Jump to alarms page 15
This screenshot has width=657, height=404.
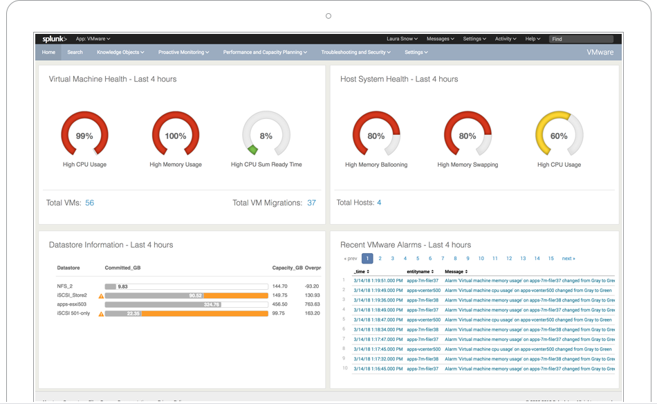(x=551, y=259)
